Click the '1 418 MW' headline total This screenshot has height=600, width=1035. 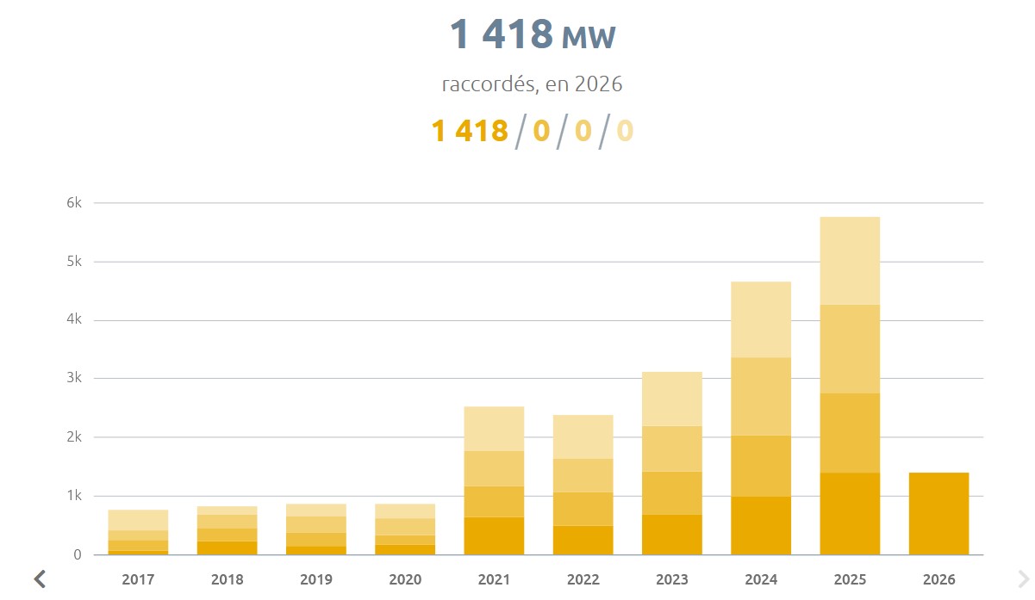(532, 34)
